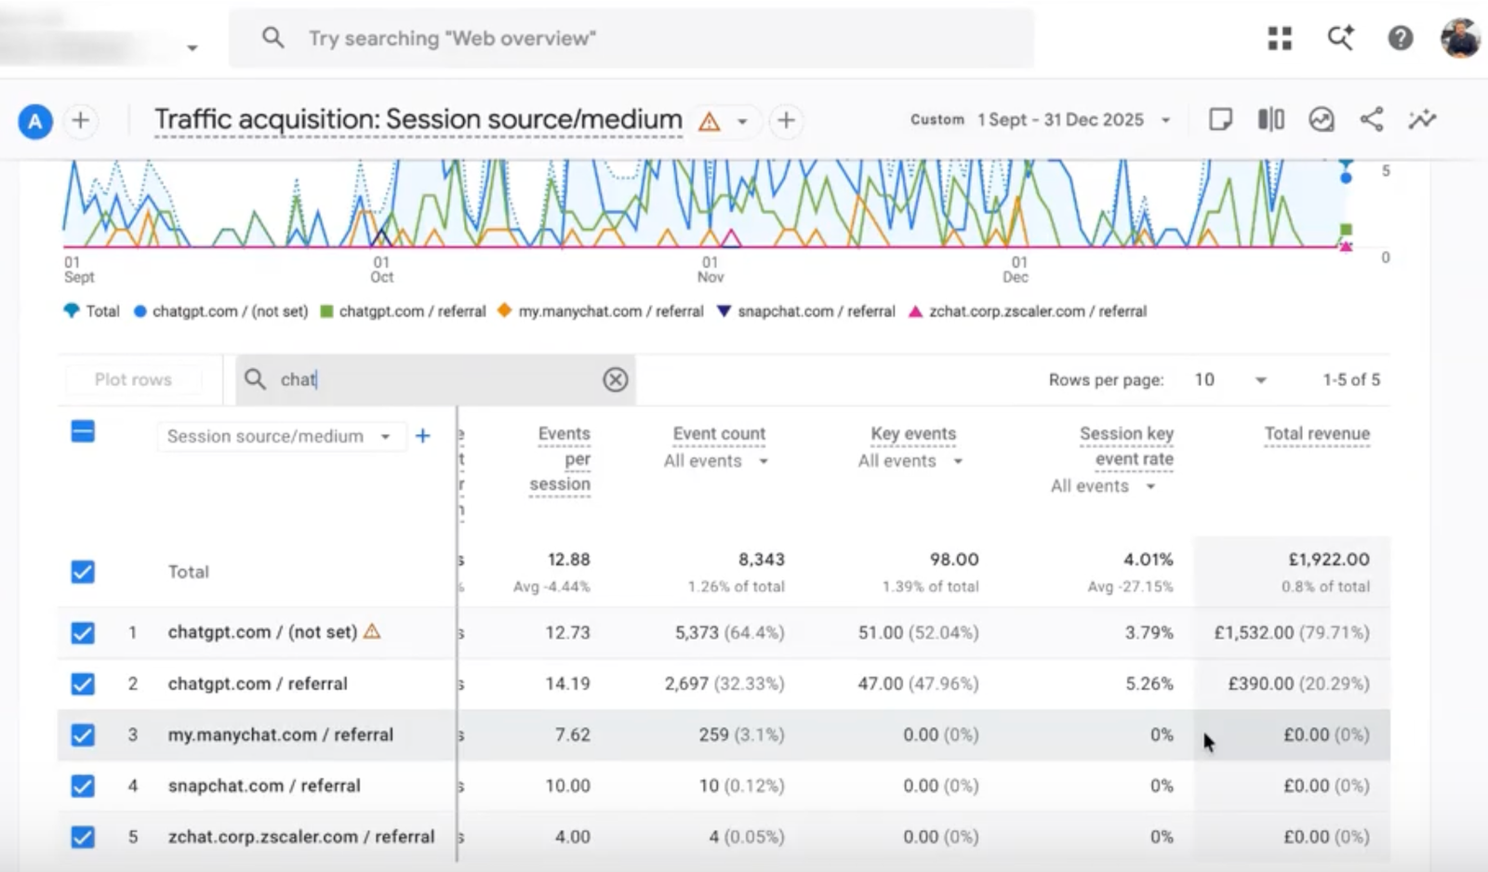Click the AI search insights icon
This screenshot has width=1488, height=872.
point(1340,38)
